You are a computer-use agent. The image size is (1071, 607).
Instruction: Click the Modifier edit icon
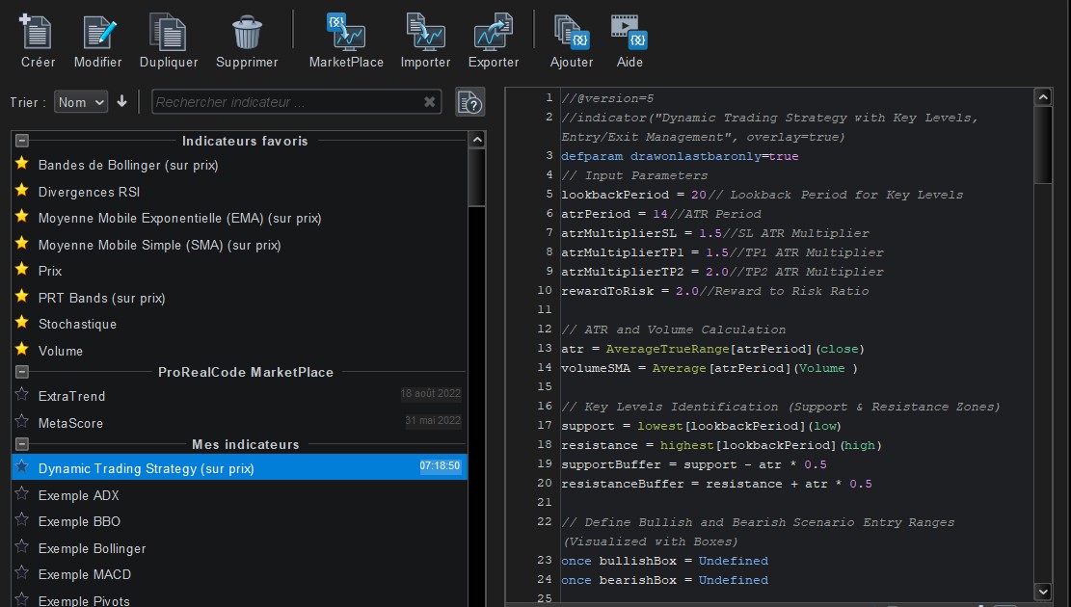coord(97,34)
